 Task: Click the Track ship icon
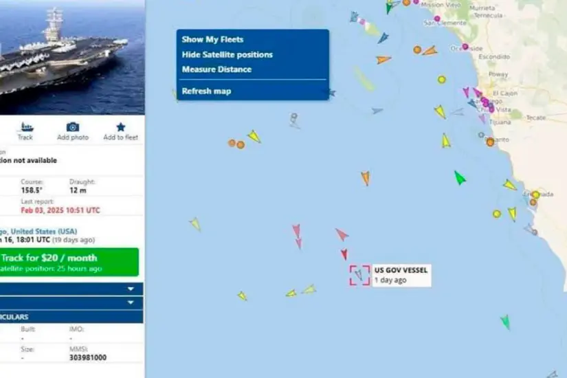click(26, 127)
